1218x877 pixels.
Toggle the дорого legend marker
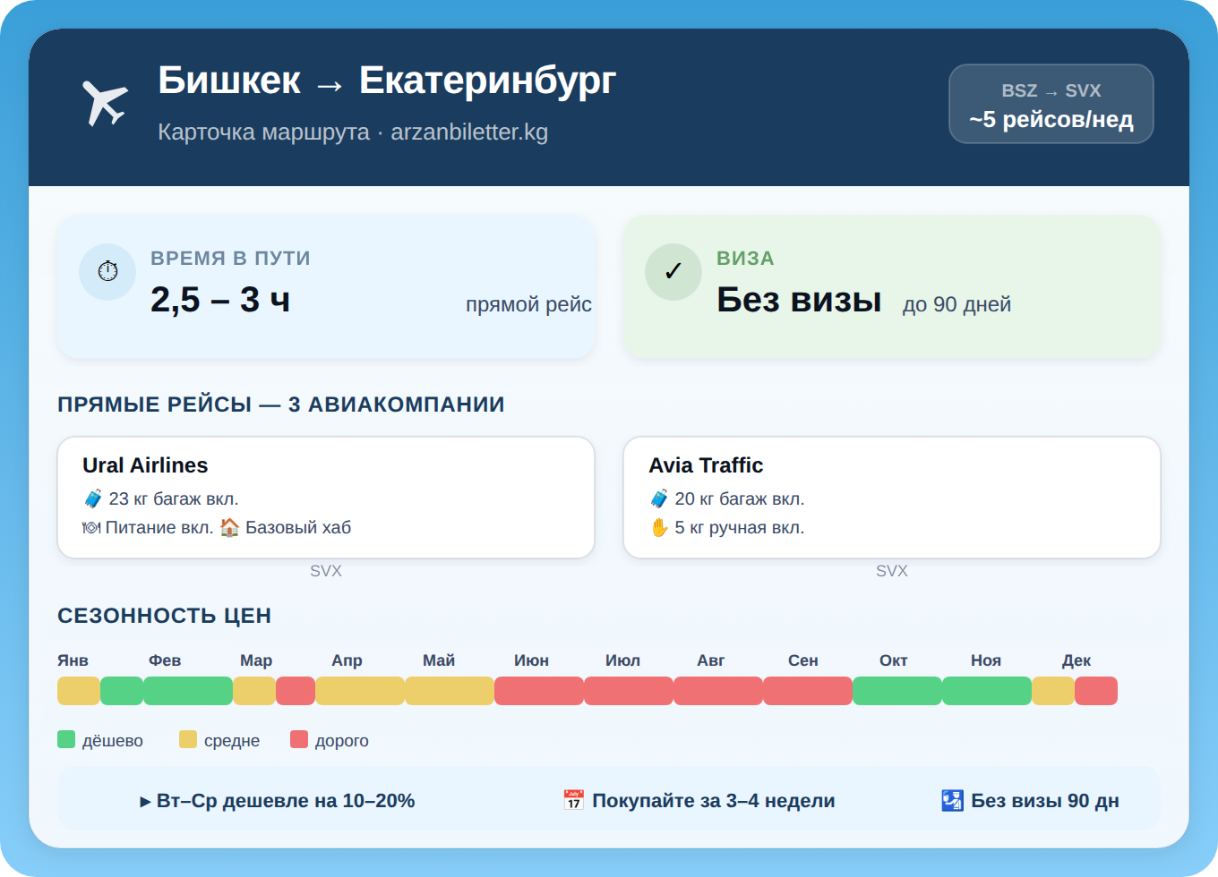click(x=298, y=739)
